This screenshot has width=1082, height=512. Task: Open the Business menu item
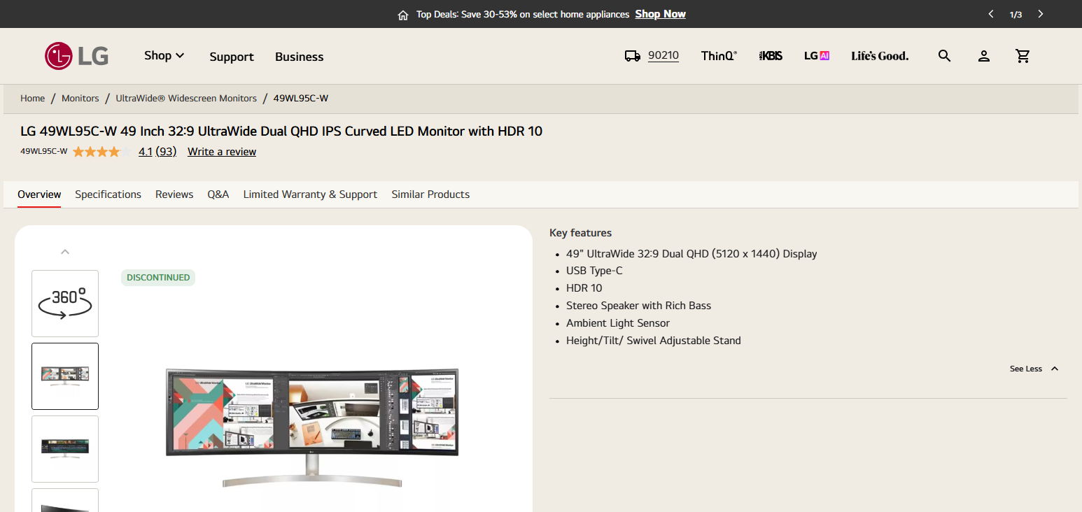299,57
